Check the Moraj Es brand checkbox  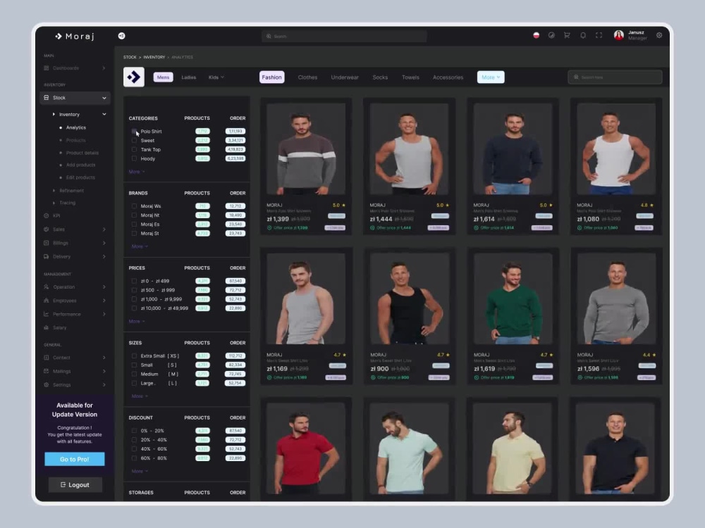[x=134, y=225]
